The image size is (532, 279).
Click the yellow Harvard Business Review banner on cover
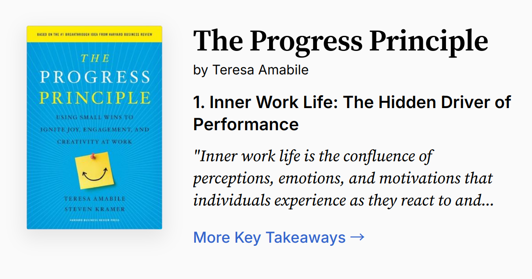(x=94, y=35)
